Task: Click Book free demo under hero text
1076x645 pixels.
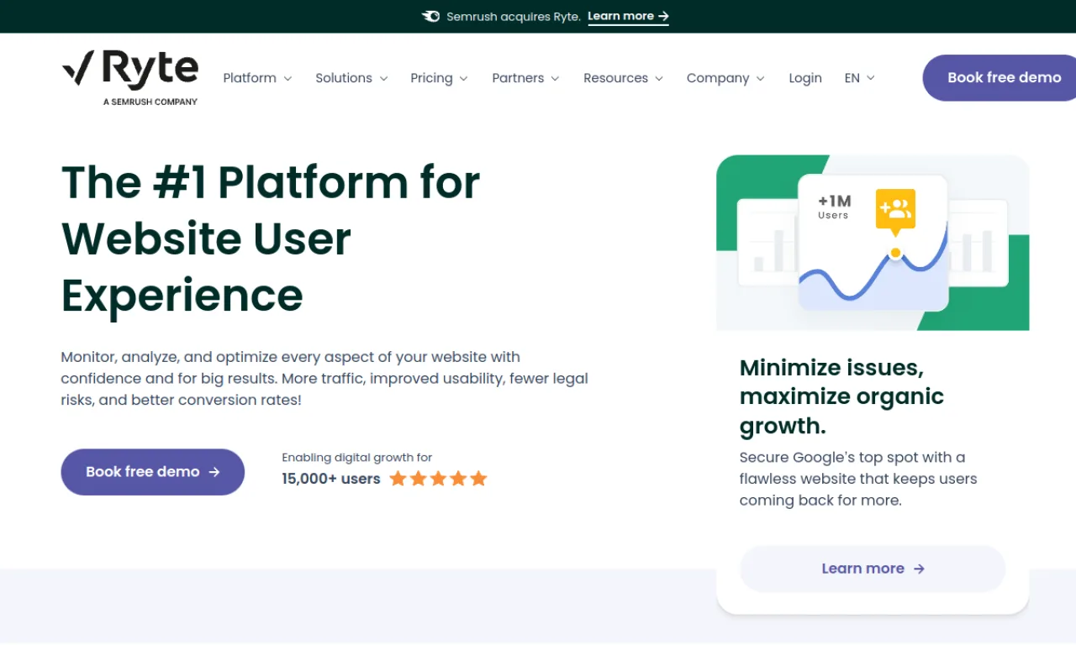Action: pos(153,472)
